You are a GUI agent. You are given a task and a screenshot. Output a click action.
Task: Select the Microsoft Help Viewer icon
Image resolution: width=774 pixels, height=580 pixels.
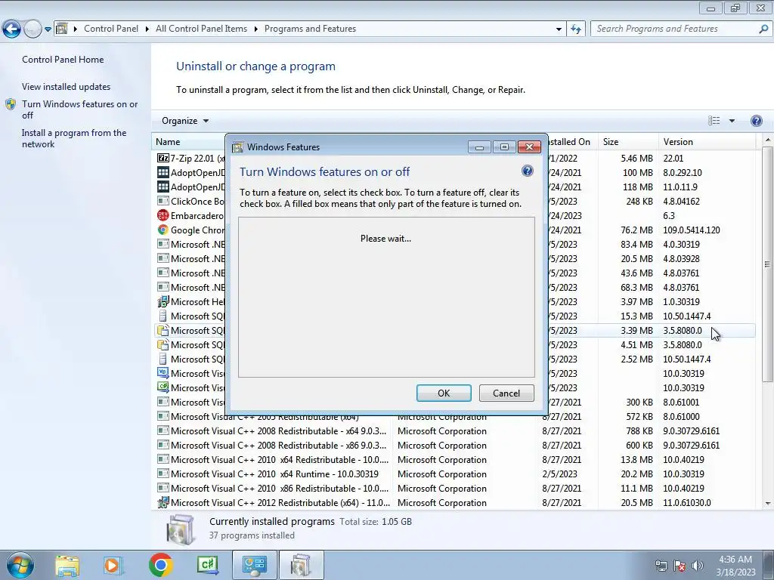[163, 302]
